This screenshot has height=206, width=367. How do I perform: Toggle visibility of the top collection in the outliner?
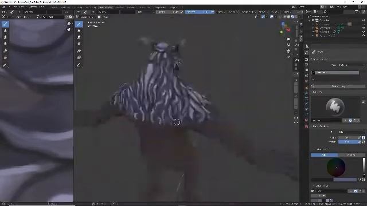click(364, 21)
